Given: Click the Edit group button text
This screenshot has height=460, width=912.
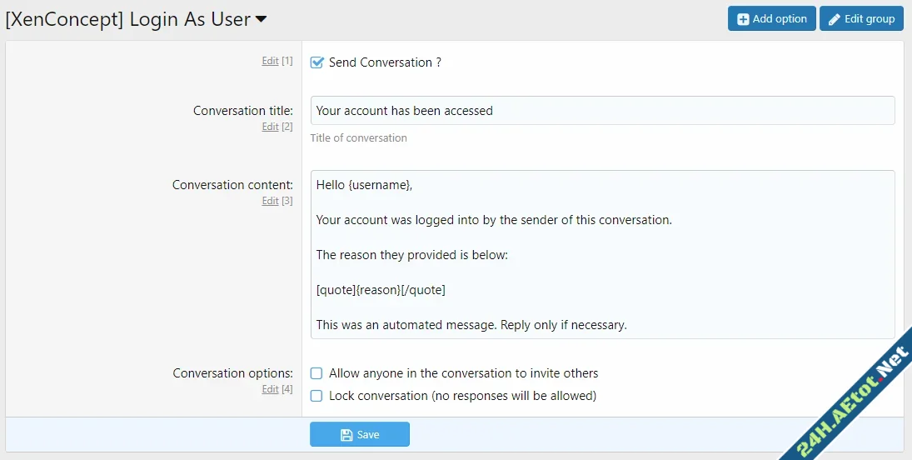Looking at the screenshot, I should click(x=870, y=19).
